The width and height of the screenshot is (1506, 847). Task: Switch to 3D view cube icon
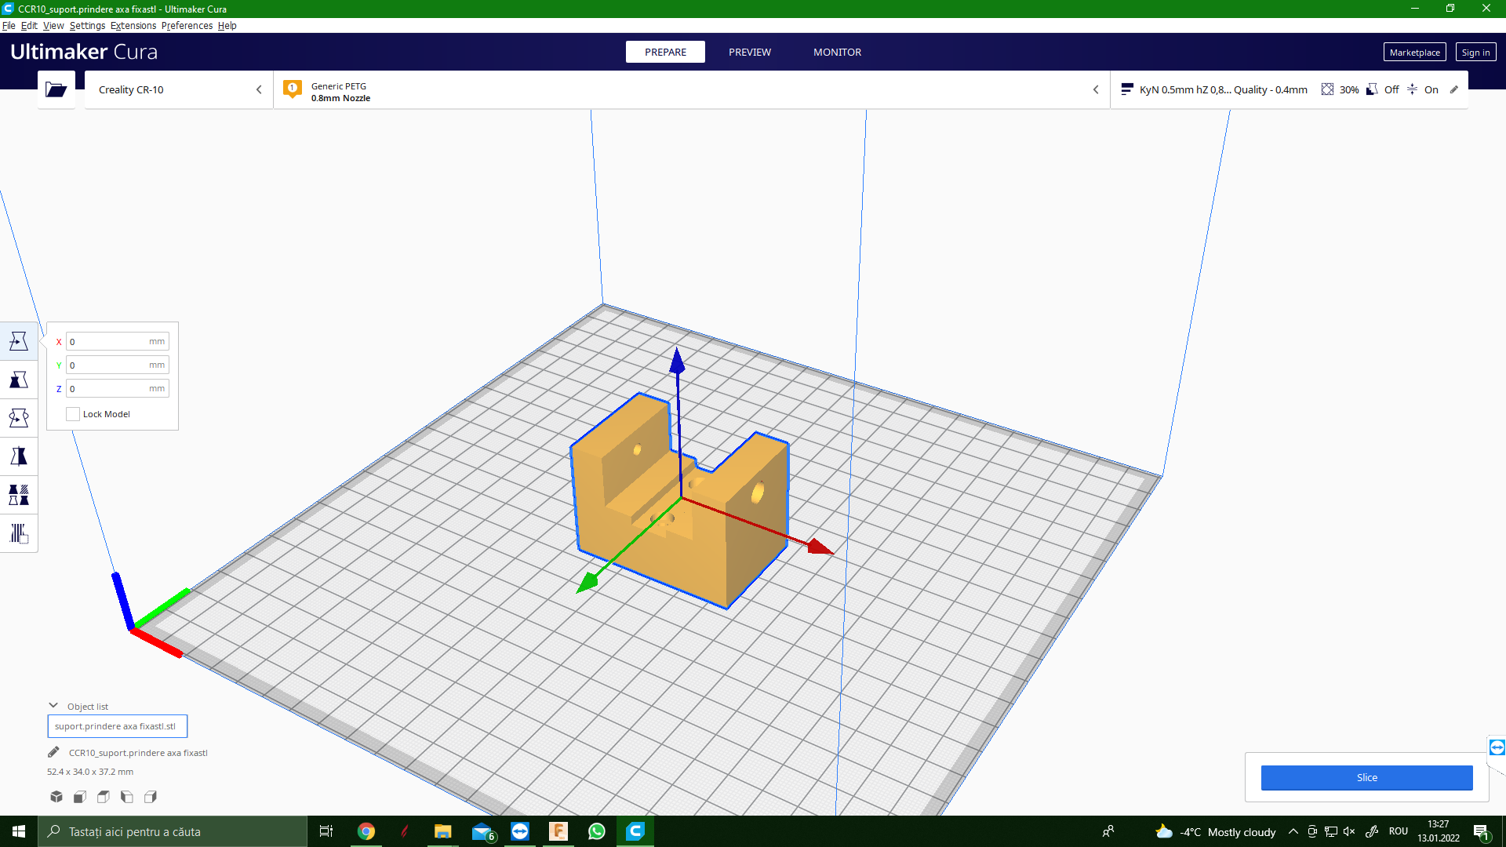coord(56,797)
